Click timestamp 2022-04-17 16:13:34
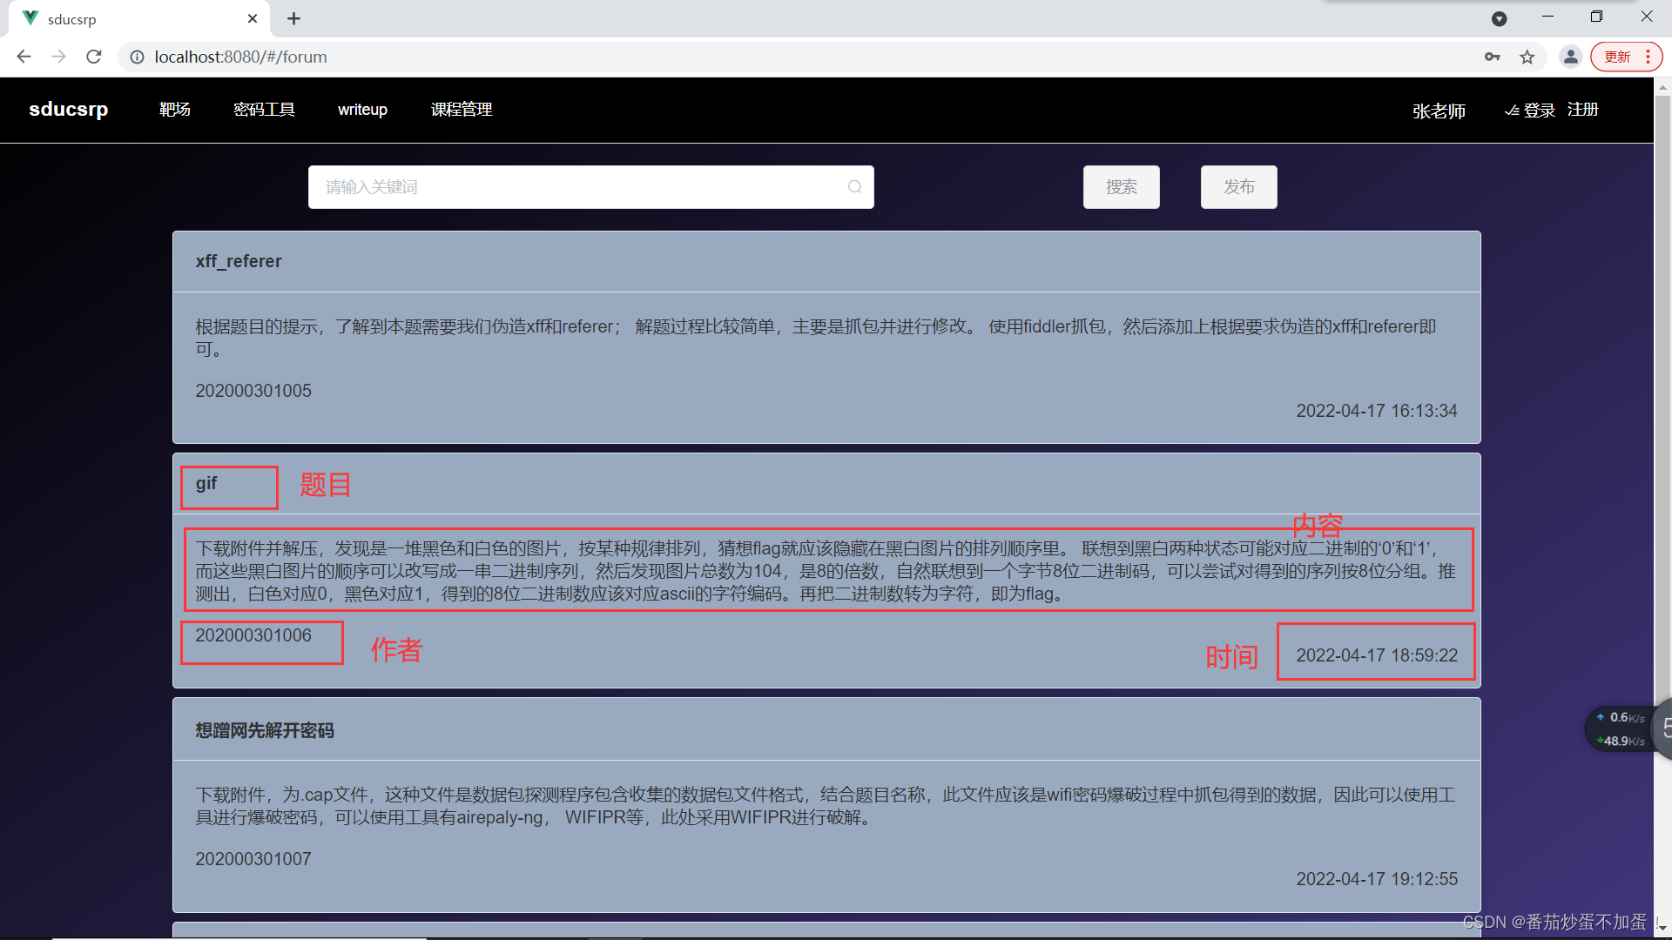The image size is (1672, 940). pyautogui.click(x=1377, y=411)
